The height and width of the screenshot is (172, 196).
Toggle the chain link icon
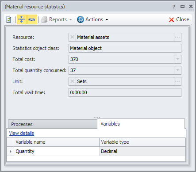32,19
